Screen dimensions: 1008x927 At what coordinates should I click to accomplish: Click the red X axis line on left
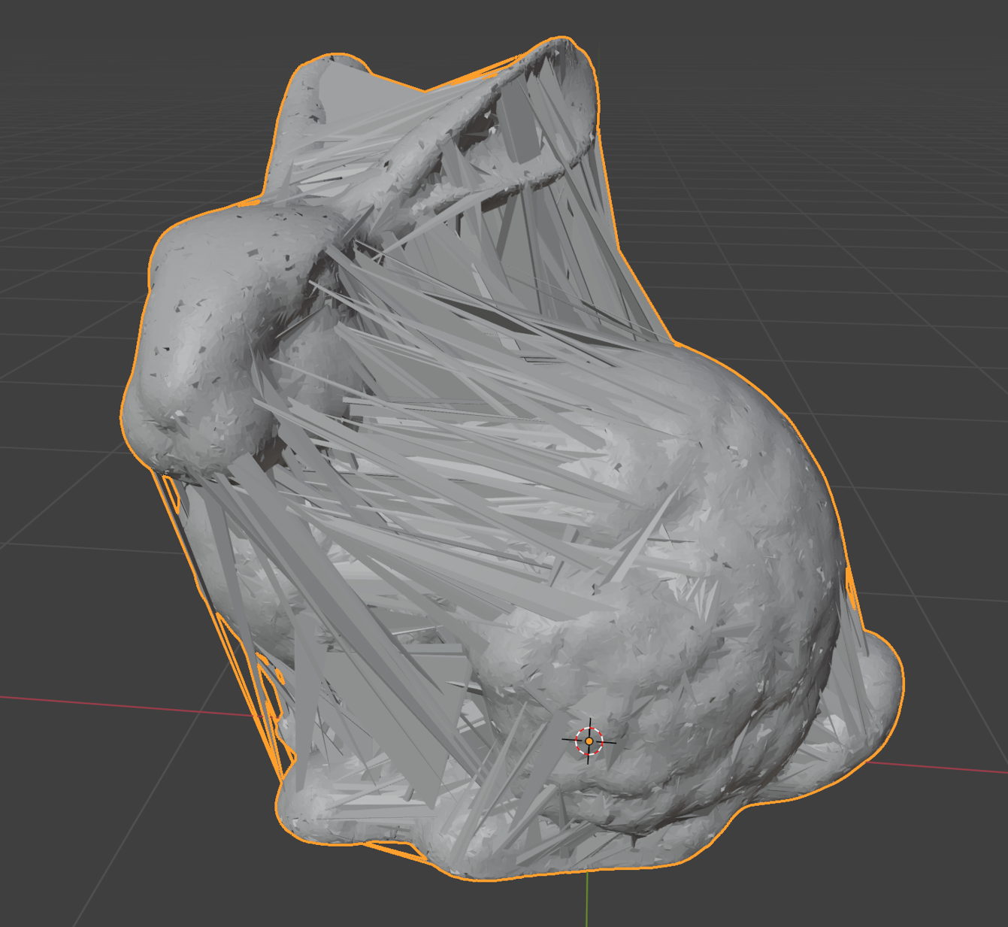pos(113,705)
